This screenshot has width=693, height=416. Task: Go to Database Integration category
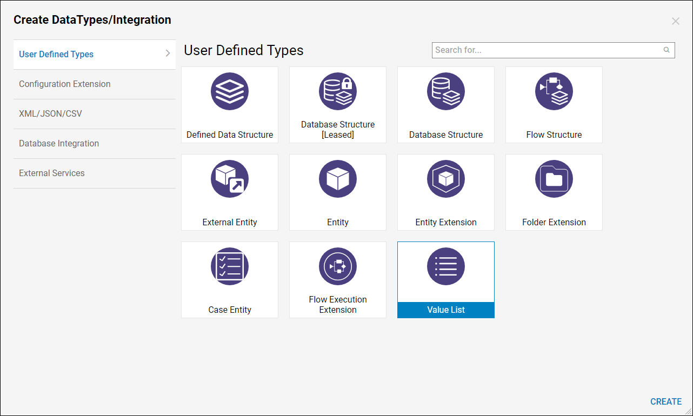(95, 144)
